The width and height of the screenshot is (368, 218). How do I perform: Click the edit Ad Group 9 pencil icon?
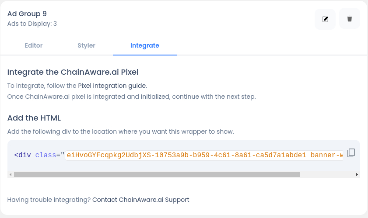[x=325, y=19]
